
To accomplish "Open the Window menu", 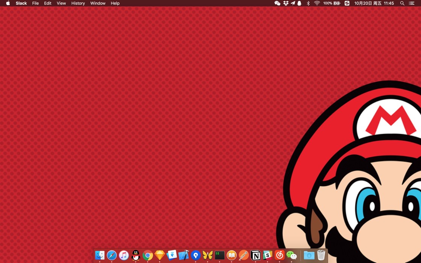I will coord(98,3).
